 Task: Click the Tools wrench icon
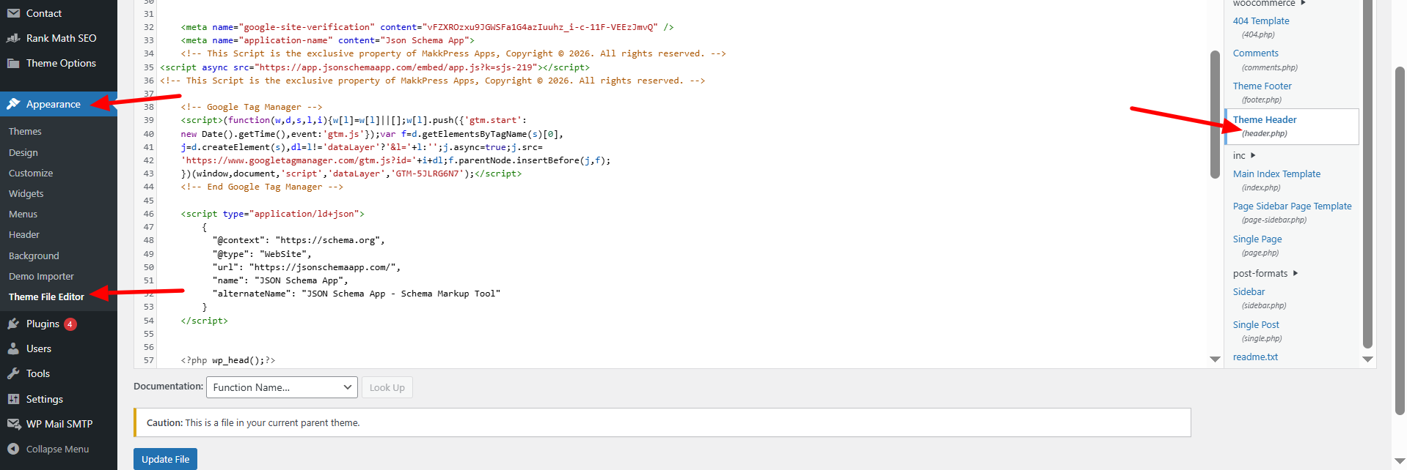(13, 373)
